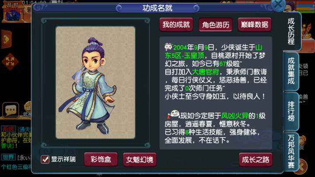This screenshot has width=315, height=177.
Task: Click the chat speech bubble icon
Action: point(11,110)
